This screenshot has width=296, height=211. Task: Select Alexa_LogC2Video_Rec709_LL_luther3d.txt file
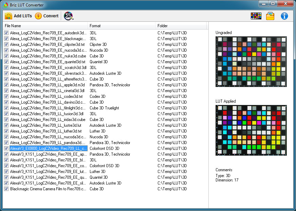tap(46, 131)
